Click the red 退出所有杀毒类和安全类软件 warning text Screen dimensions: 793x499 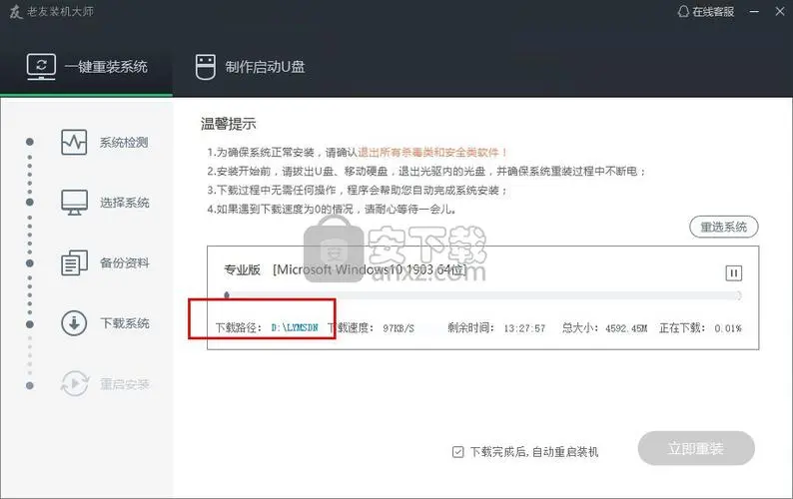tap(432, 152)
